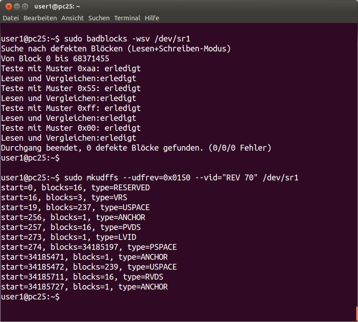This screenshot has width=358, height=322.
Task: Click the line with type=RVDS
Action: [x=82, y=277]
